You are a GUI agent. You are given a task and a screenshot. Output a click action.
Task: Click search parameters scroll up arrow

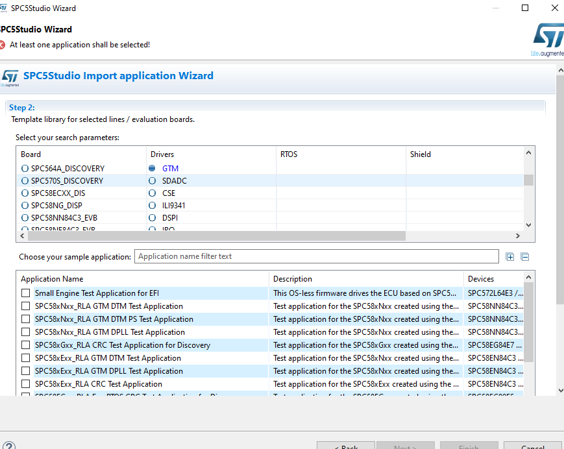[x=528, y=152]
